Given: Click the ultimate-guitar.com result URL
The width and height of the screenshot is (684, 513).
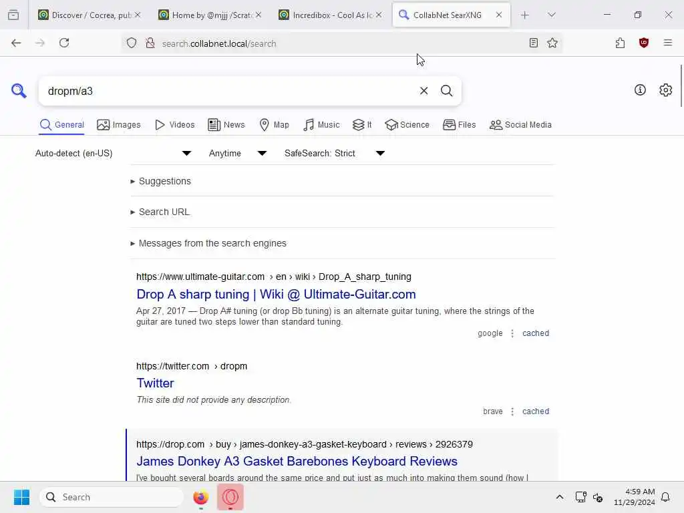Looking at the screenshot, I should tap(273, 277).
